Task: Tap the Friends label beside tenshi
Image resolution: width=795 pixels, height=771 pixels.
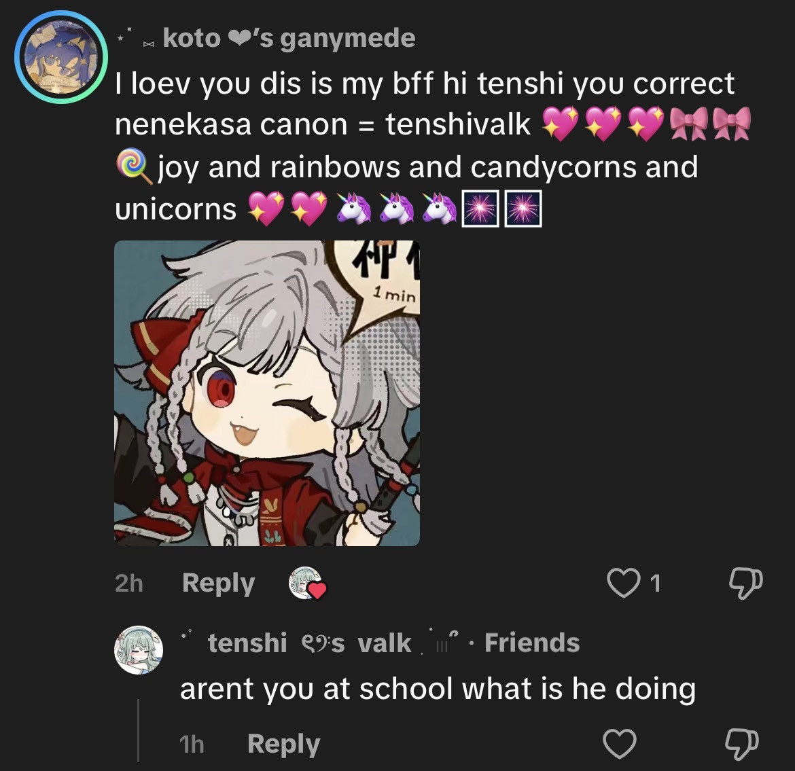Action: [x=532, y=643]
